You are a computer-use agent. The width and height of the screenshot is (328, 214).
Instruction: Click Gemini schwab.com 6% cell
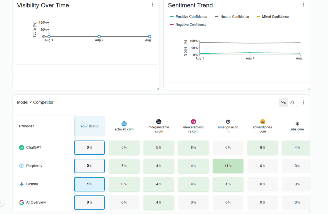click(124, 184)
